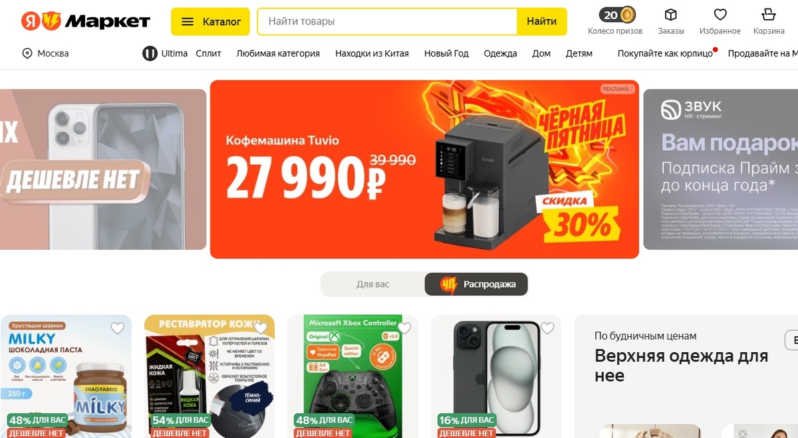Switch to the Для вас tab
The image size is (798, 438).
click(x=372, y=284)
